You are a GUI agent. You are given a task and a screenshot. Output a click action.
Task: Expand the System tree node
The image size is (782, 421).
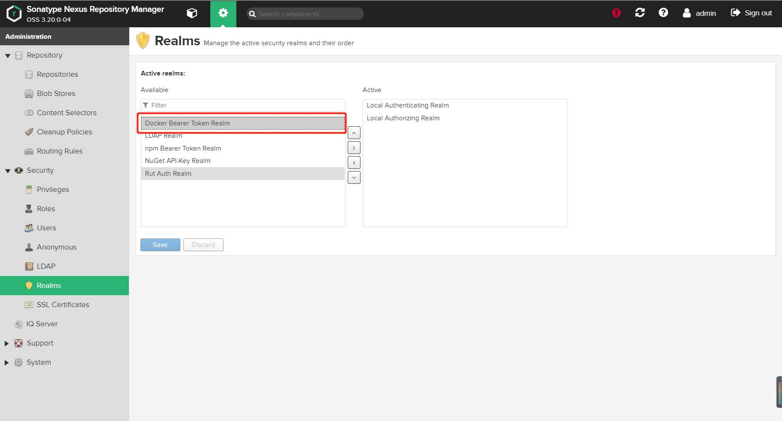click(7, 363)
